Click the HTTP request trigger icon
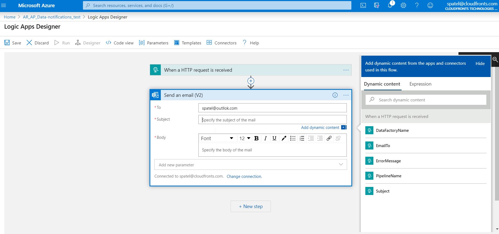 coord(155,70)
